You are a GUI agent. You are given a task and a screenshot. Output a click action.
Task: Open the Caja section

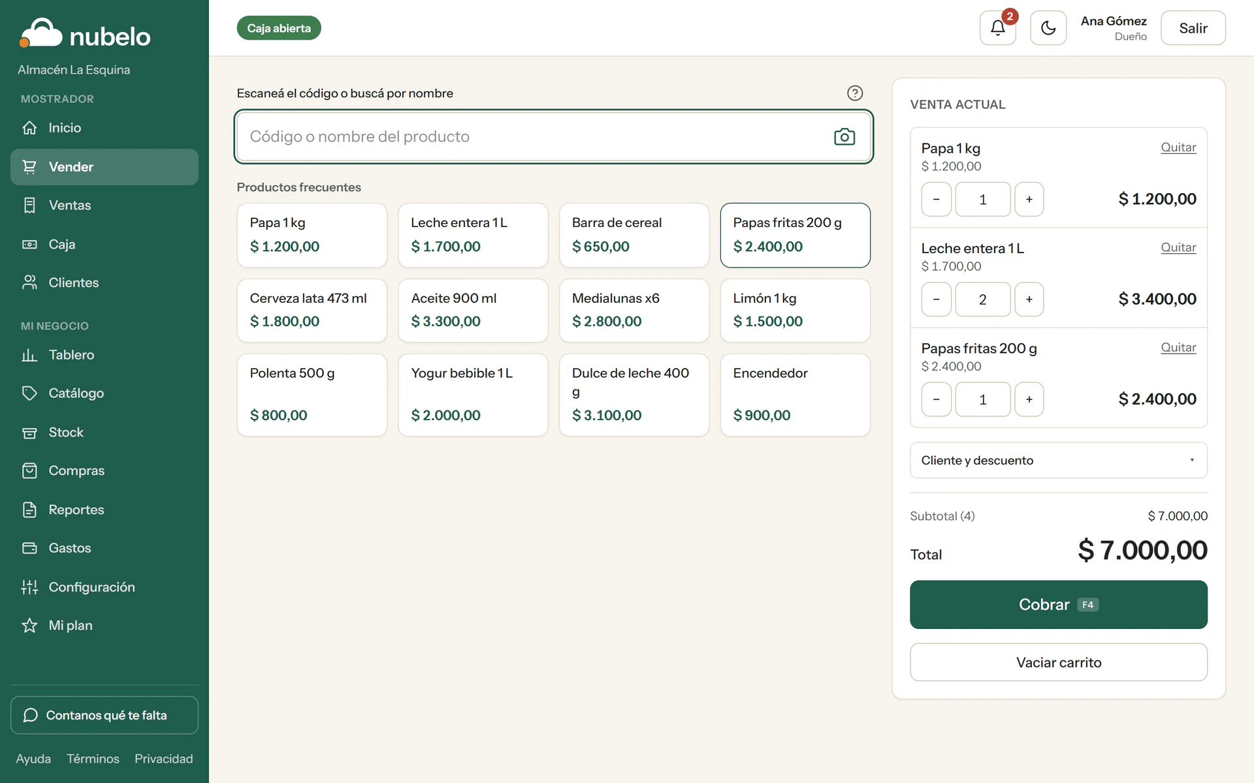tap(104, 244)
